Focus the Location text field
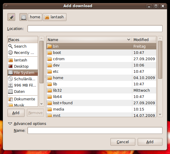Image resolution: width=170 pixels, height=154 pixels. 95,29
